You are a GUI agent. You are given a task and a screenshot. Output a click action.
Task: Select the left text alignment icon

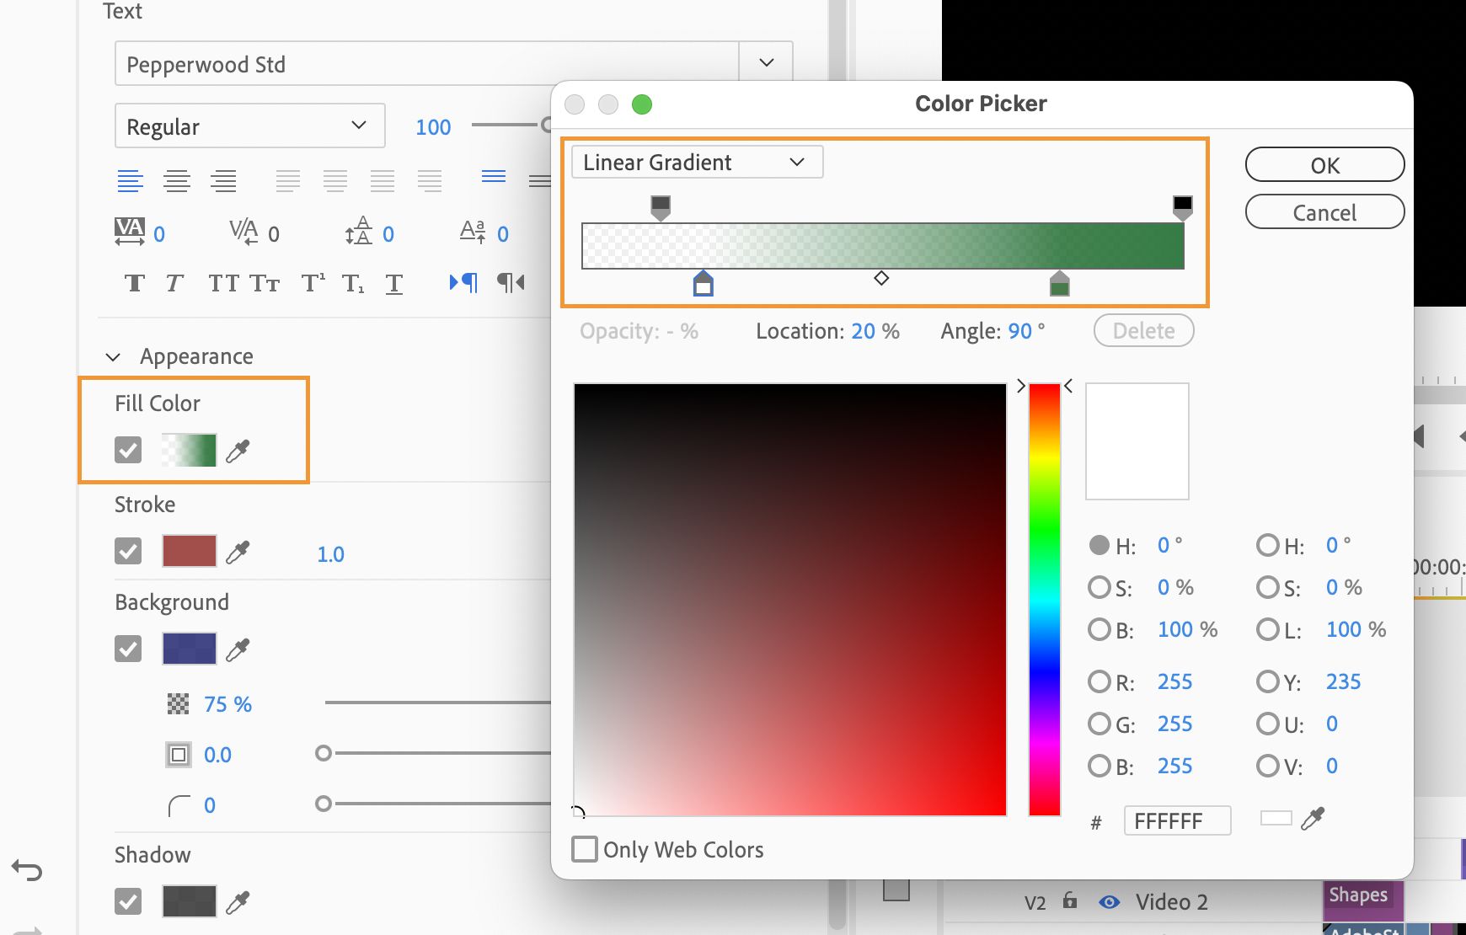coord(131,180)
